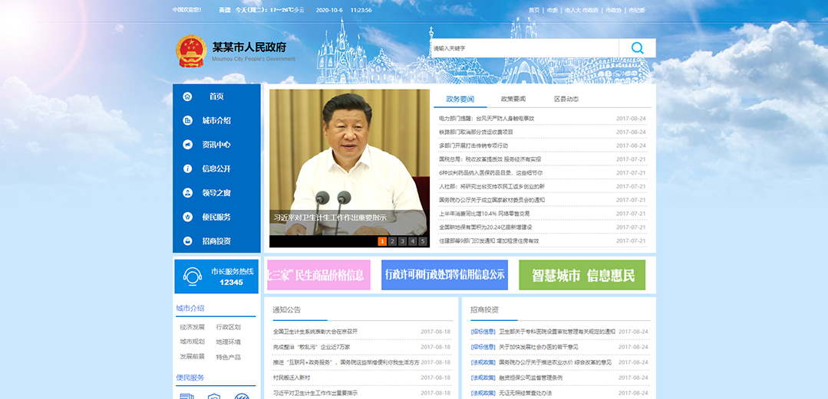Jump to carousel slide 5
Screen dimensions: 828x399
click(422, 241)
